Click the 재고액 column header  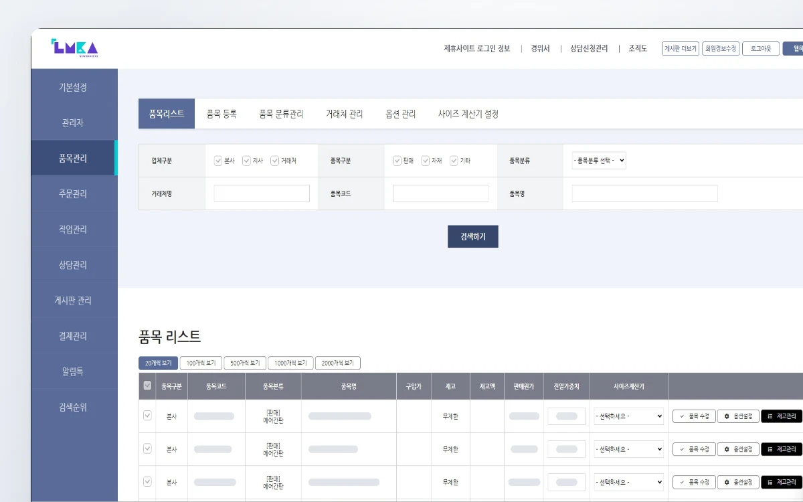[x=487, y=386]
